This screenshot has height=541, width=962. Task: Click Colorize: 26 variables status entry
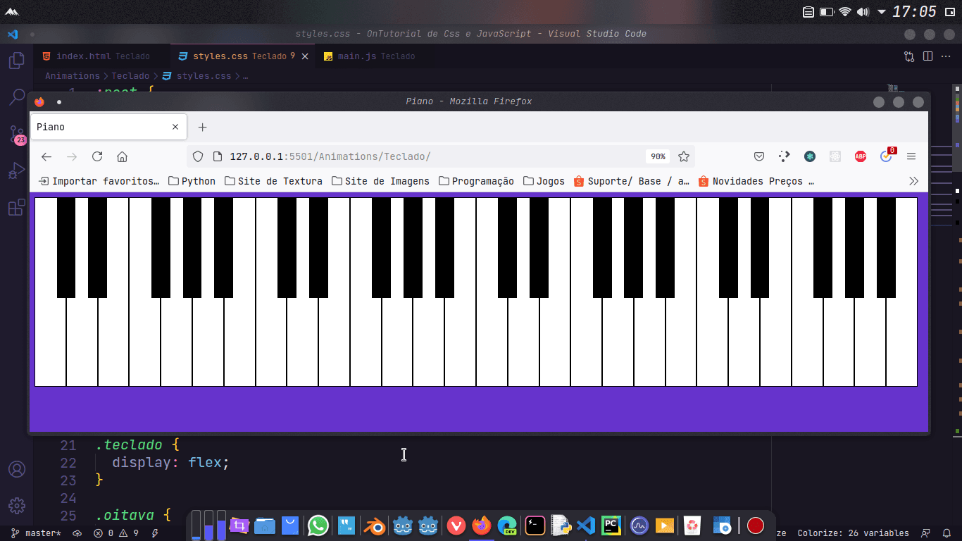(x=853, y=533)
